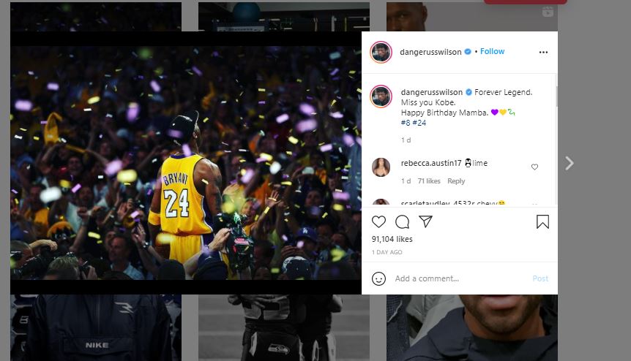Open dangerusswilson username in post header
631x361 pixels.
click(x=430, y=52)
